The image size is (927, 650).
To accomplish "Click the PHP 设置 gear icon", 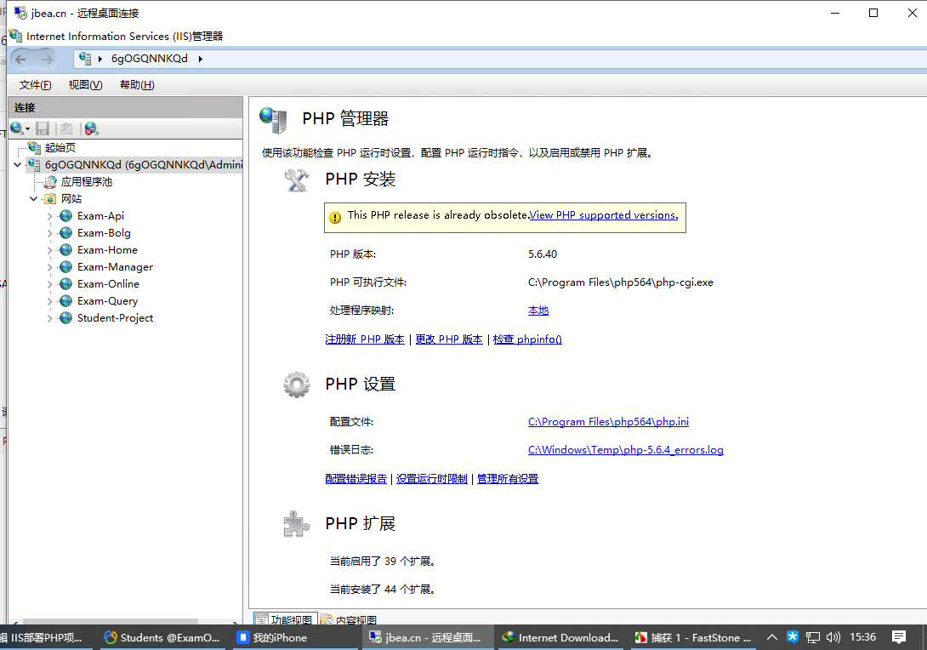I will (296, 385).
